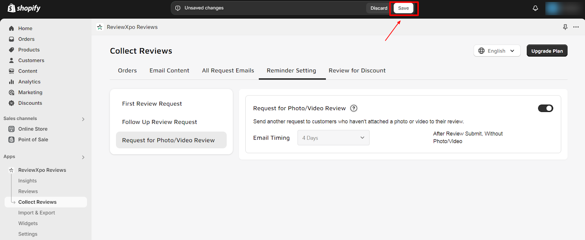The width and height of the screenshot is (585, 240).
Task: Open the English language dropdown
Action: click(497, 51)
